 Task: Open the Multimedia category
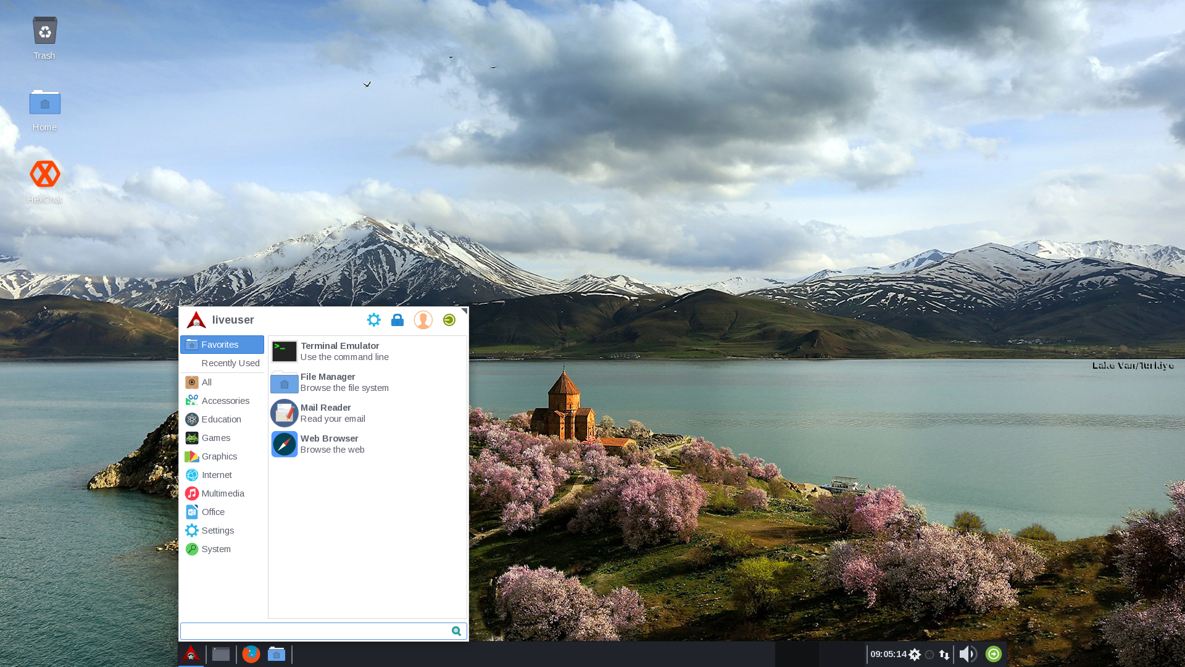coord(222,493)
